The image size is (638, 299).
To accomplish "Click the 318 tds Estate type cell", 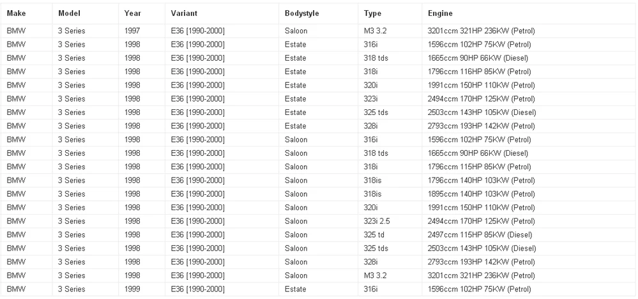I will (x=376, y=58).
